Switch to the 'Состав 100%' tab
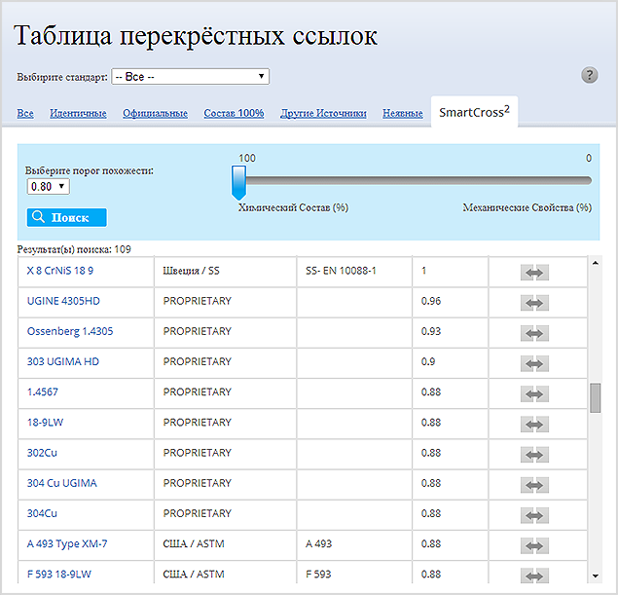The height and width of the screenshot is (595, 618). point(234,113)
